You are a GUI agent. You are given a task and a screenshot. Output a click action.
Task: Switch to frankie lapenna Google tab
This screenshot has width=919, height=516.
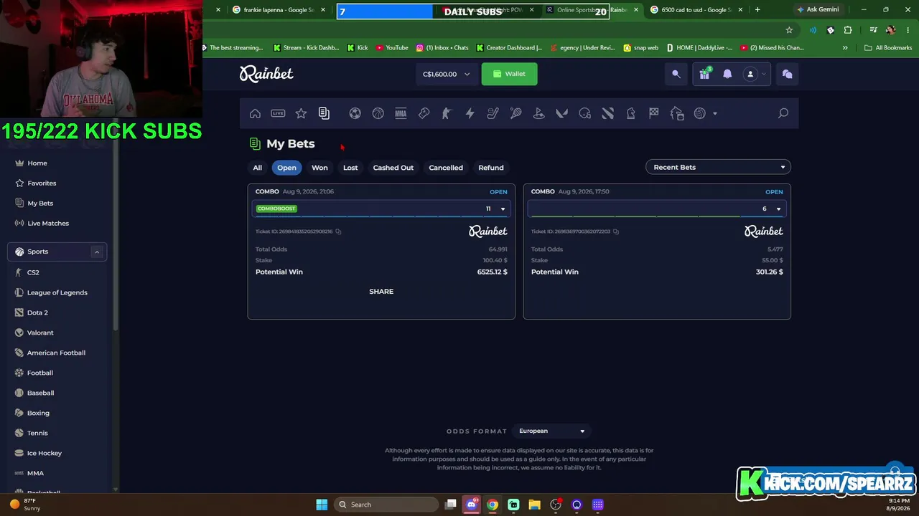[x=279, y=10]
